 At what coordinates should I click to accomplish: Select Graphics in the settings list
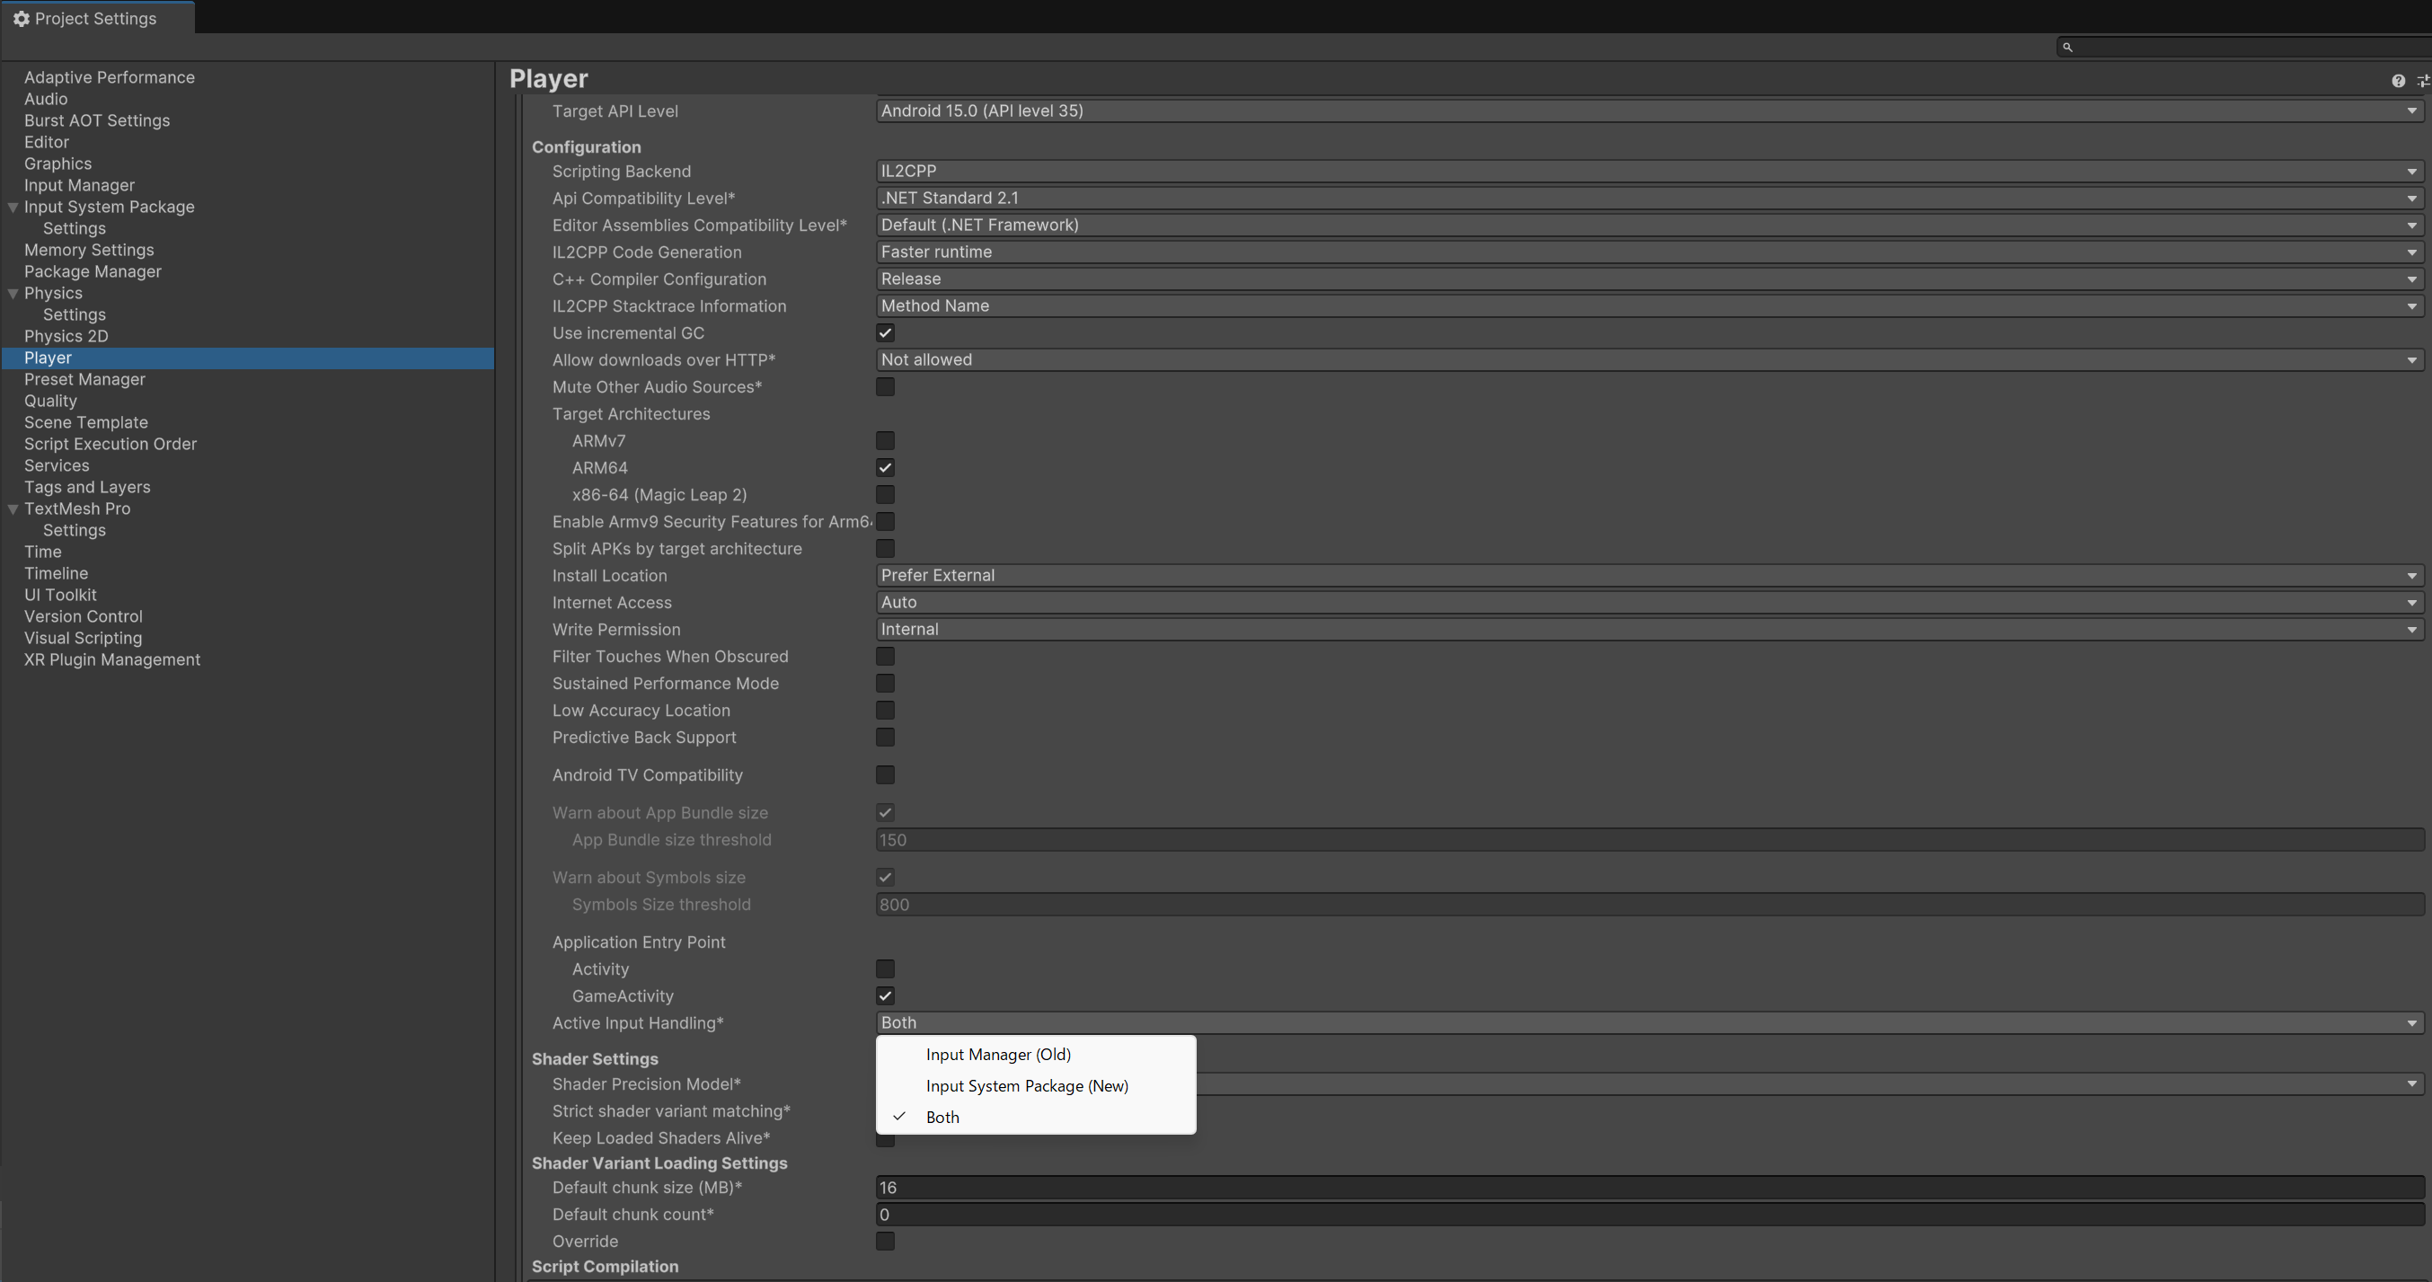pos(57,164)
